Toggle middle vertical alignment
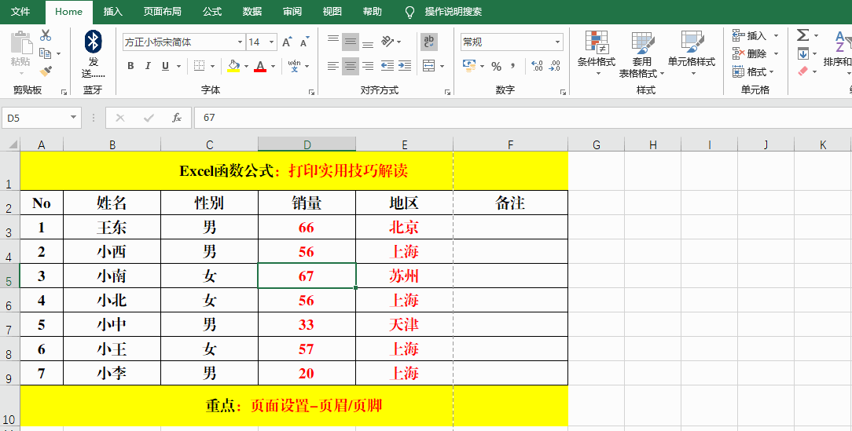 [x=351, y=42]
